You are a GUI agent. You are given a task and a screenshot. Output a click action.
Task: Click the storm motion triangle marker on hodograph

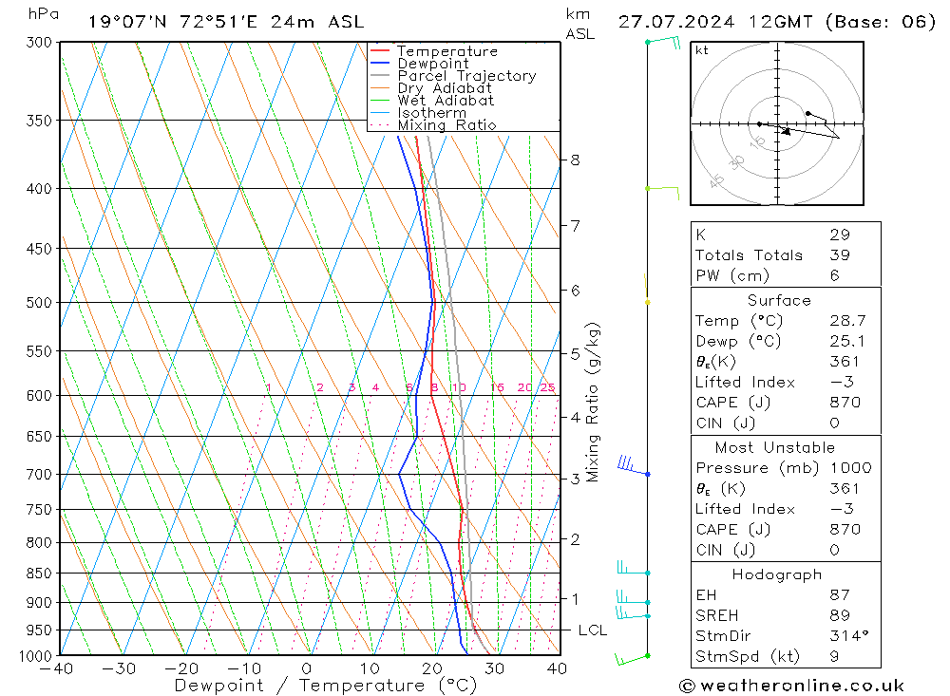pyautogui.click(x=787, y=131)
